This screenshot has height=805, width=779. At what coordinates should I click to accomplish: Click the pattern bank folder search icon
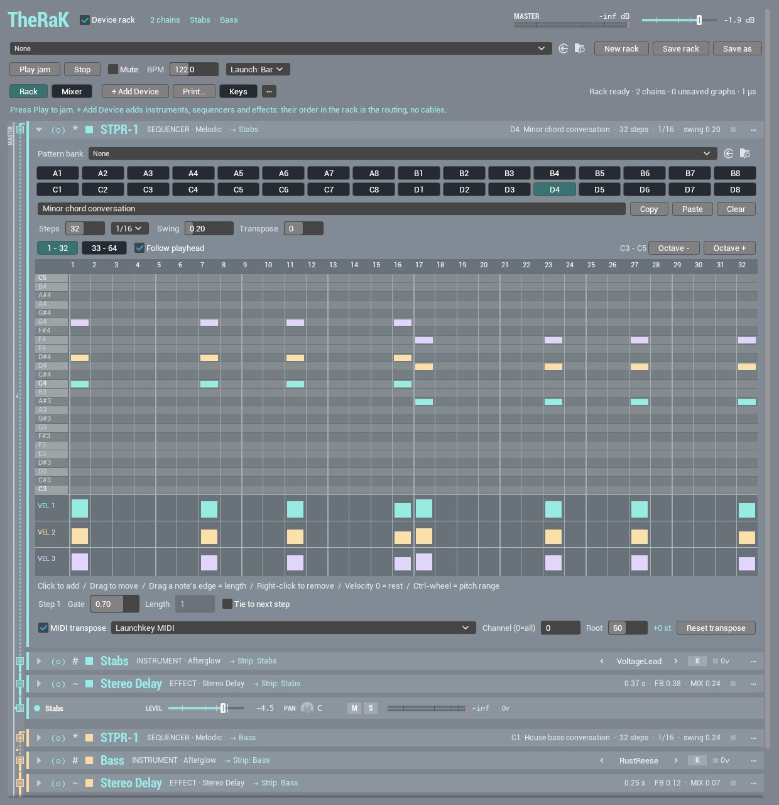[x=745, y=153]
